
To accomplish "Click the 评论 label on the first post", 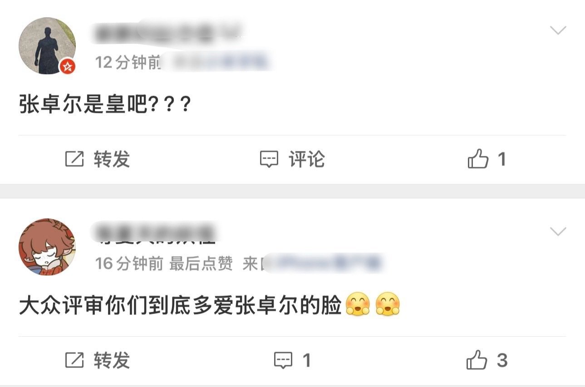I will 307,160.
